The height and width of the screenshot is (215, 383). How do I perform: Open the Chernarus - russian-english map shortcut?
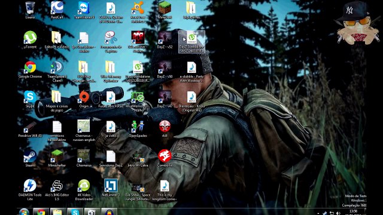[x=84, y=130]
